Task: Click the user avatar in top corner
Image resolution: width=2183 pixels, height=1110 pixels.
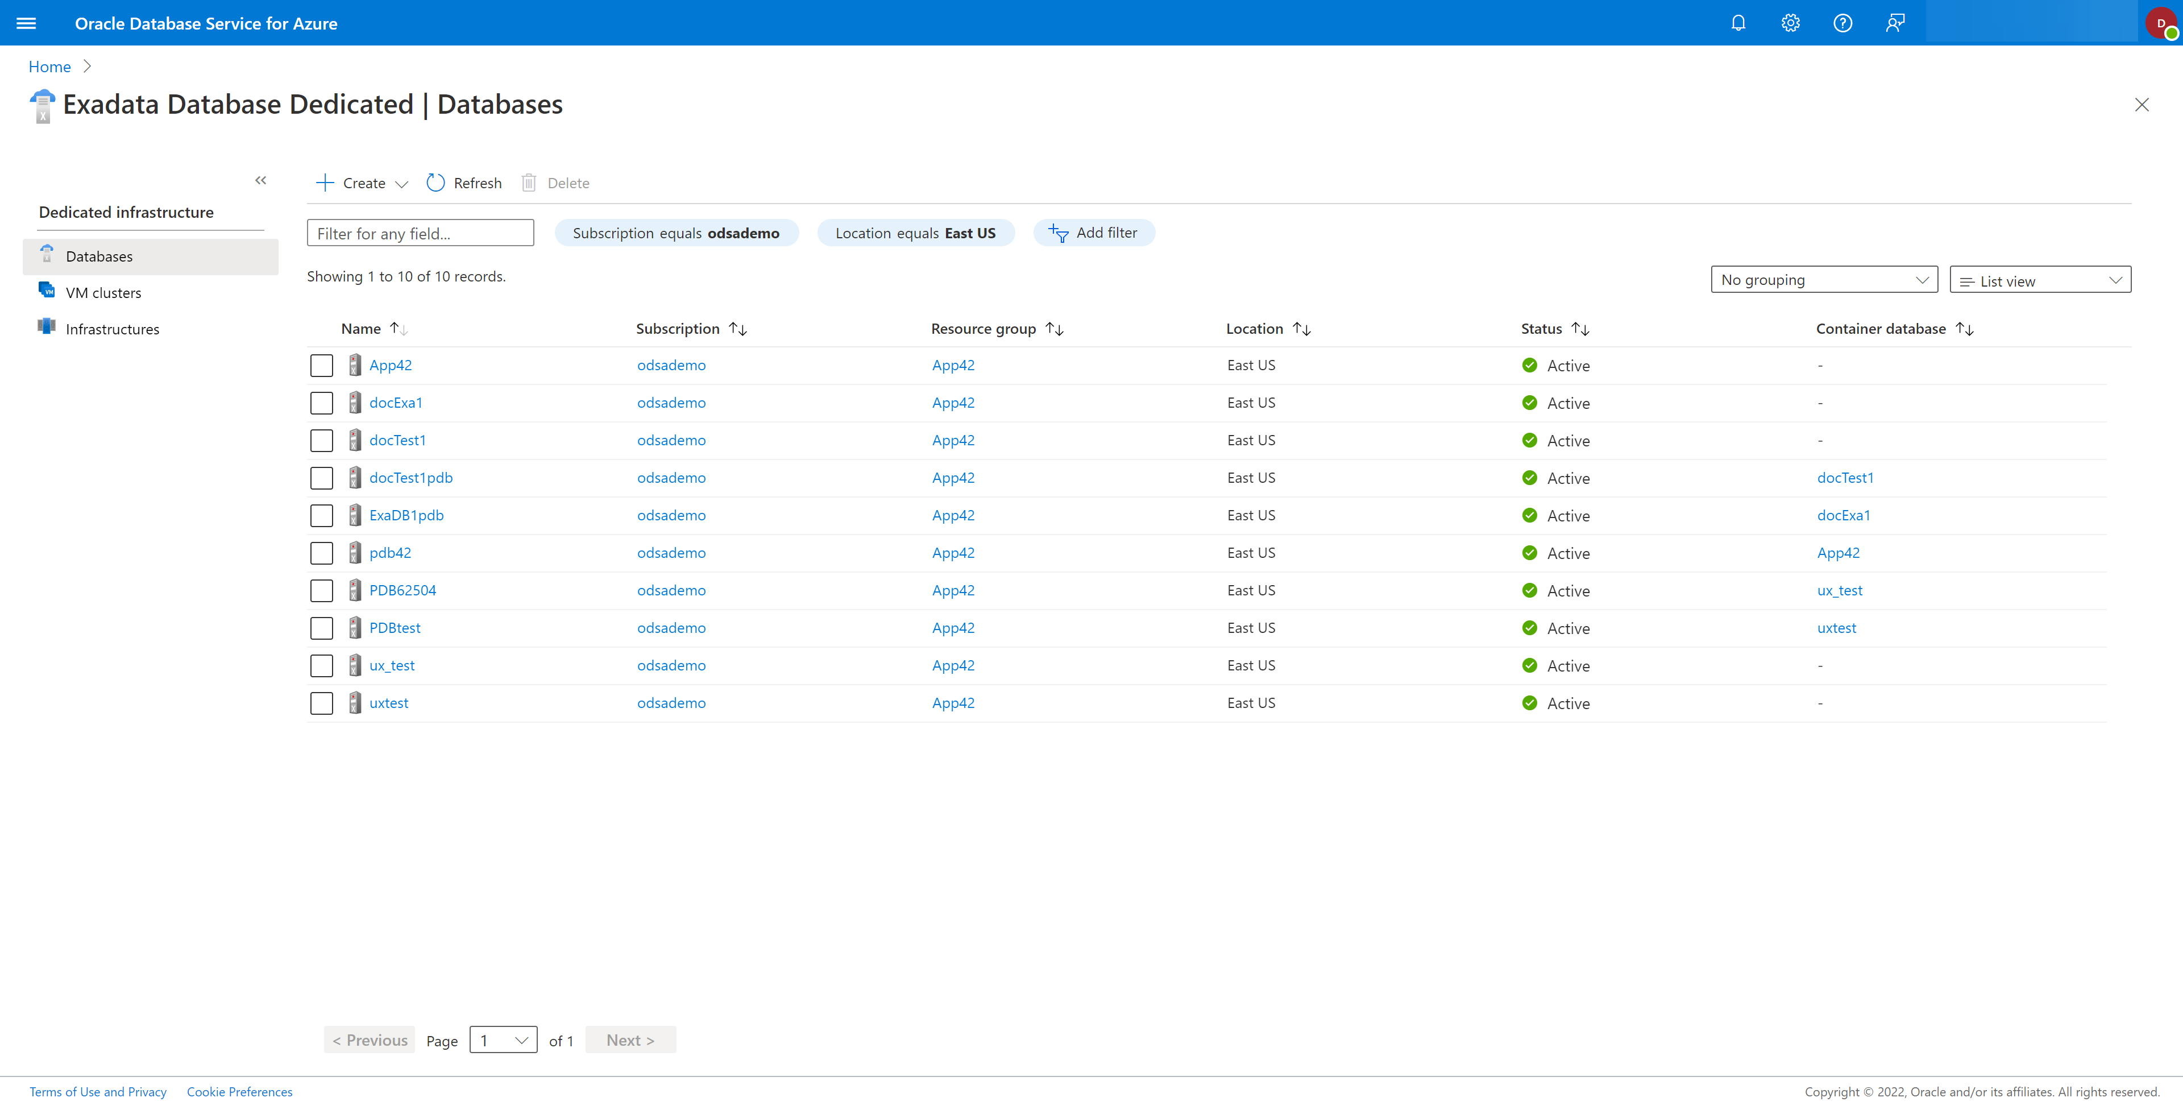Action: (x=2162, y=23)
